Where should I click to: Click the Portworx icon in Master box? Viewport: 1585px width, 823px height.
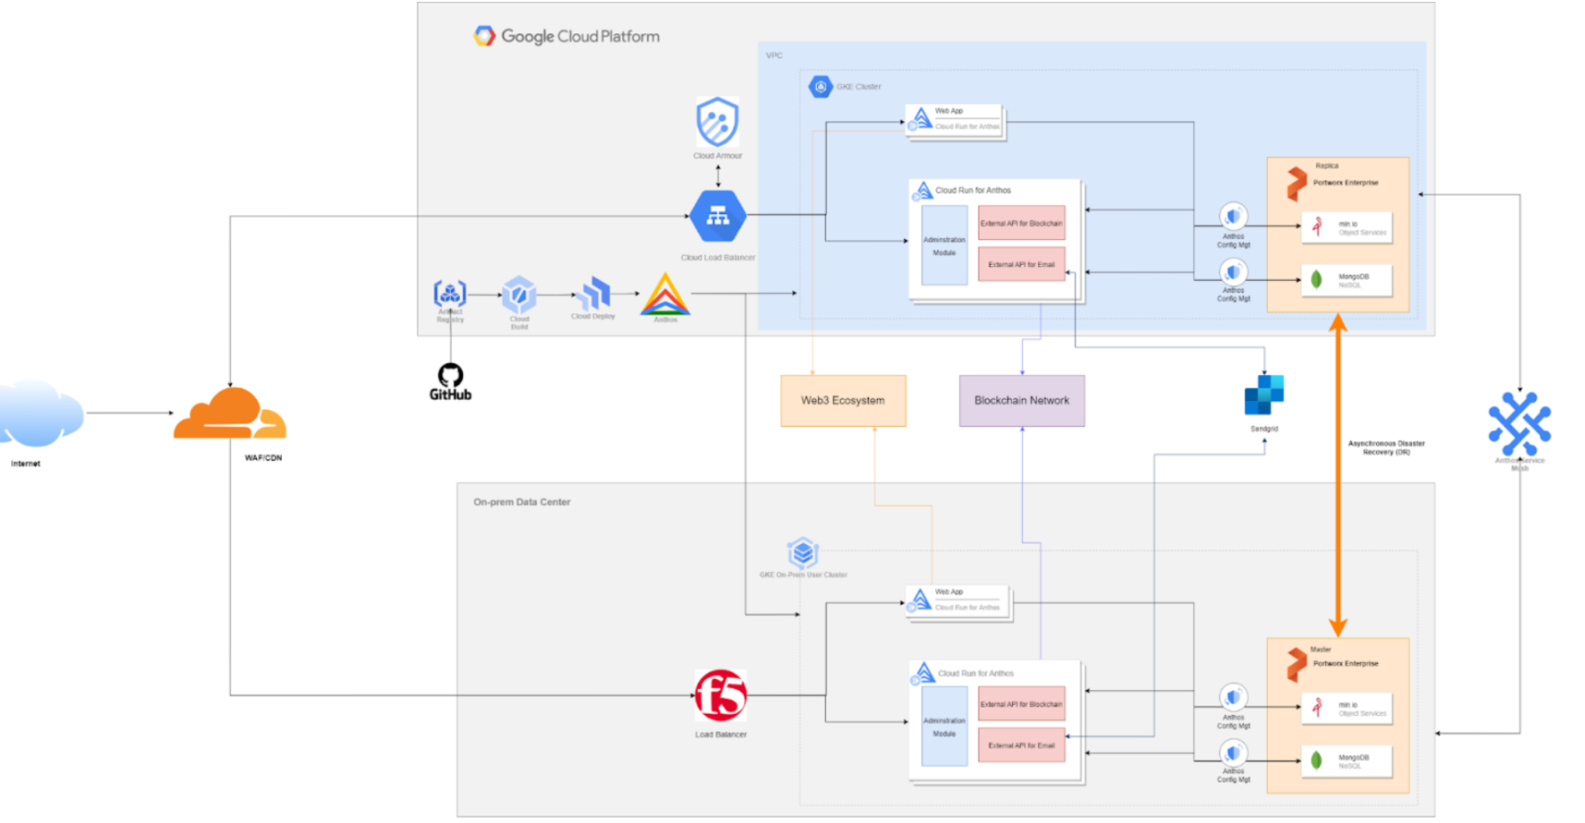coord(1297,665)
